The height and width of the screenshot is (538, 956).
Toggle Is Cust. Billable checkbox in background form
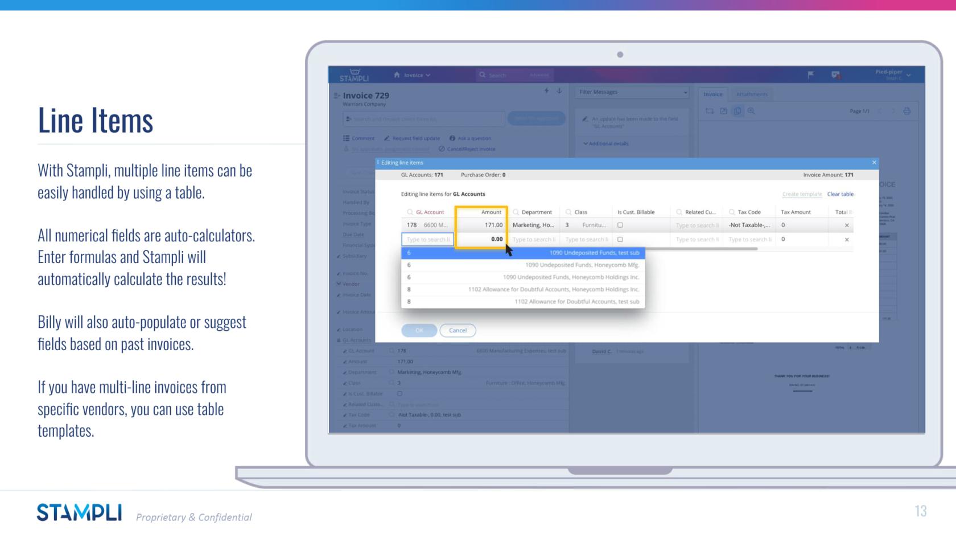click(x=399, y=393)
